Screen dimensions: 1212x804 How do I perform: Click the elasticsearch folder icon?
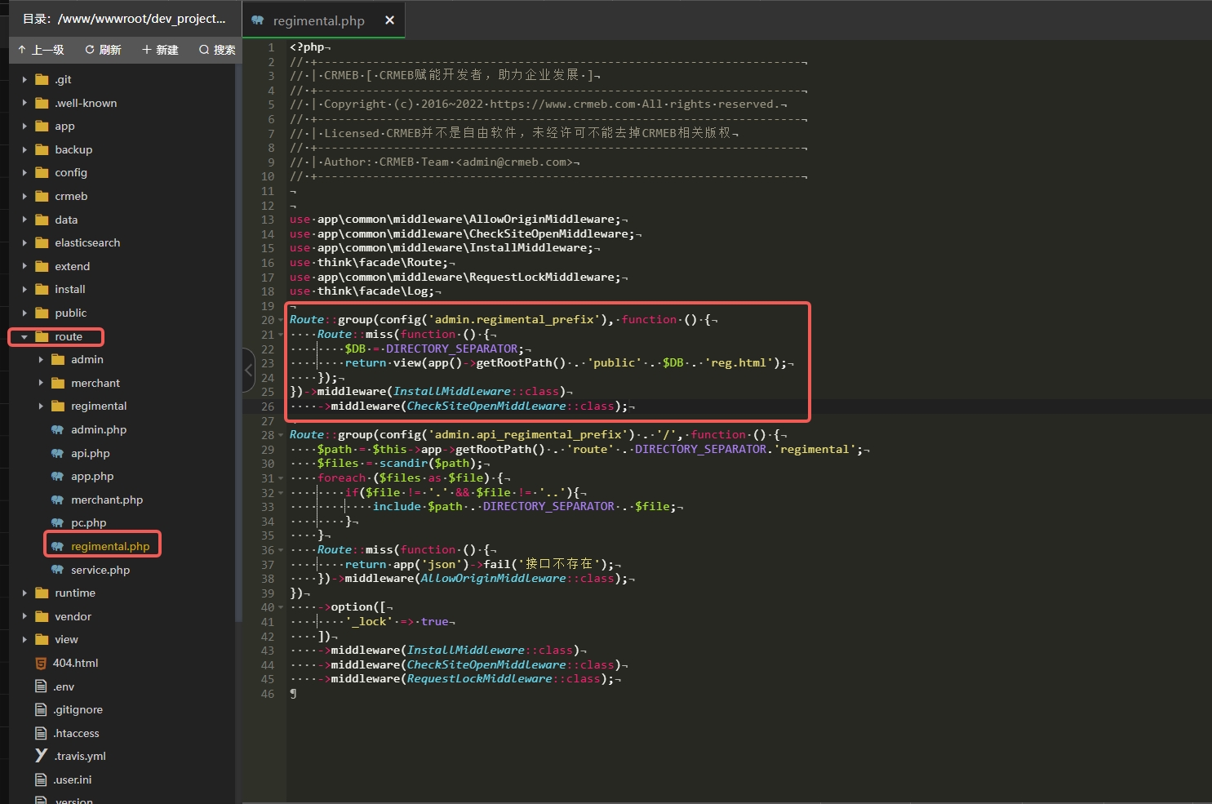[42, 242]
